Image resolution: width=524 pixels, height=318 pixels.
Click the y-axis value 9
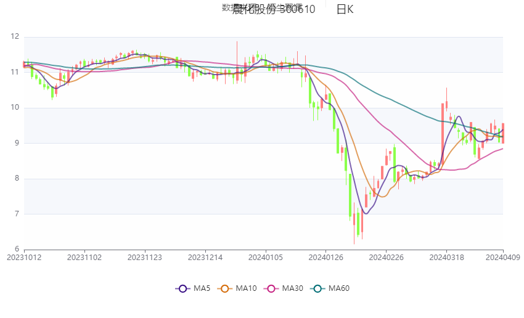point(17,143)
